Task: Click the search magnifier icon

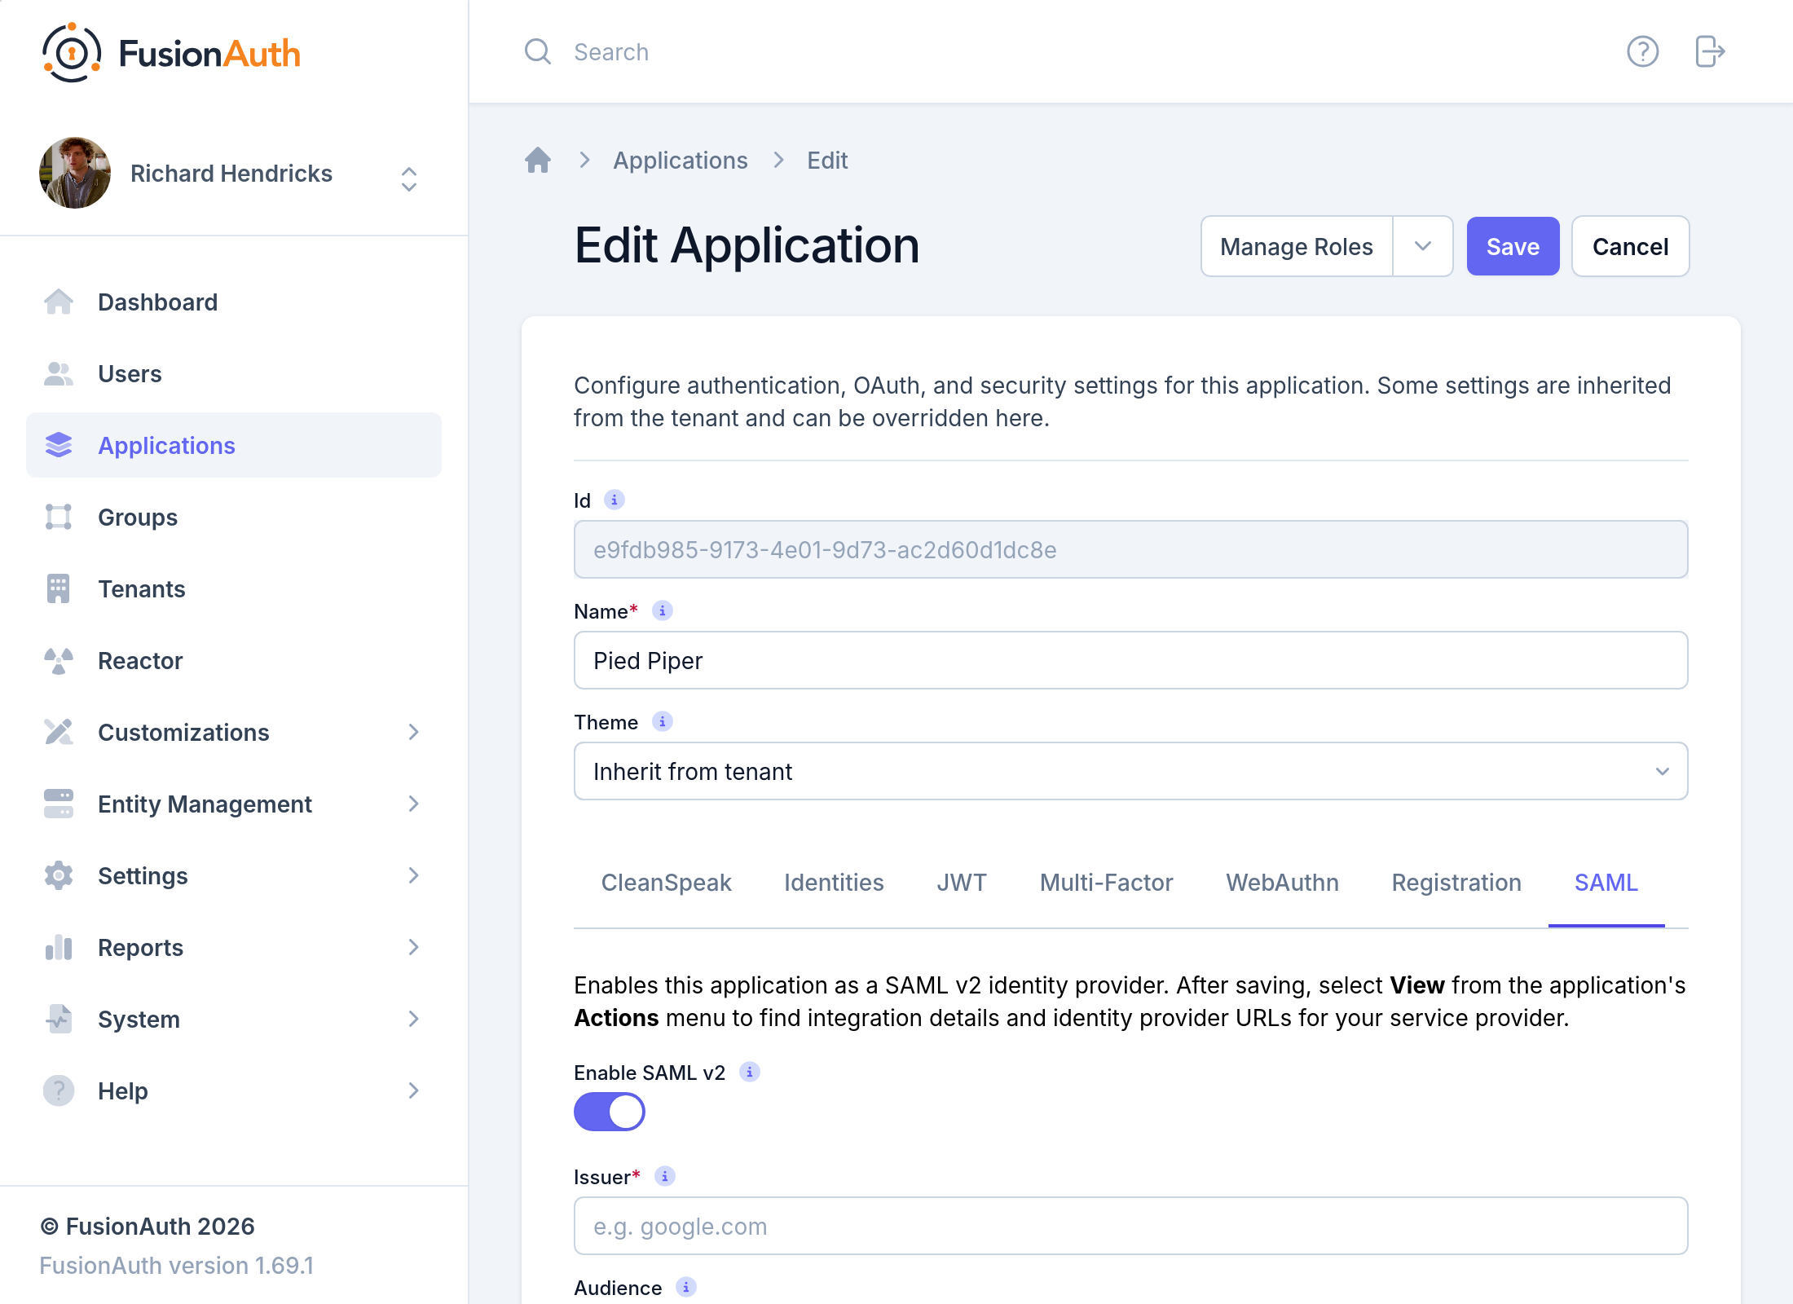Action: point(538,51)
